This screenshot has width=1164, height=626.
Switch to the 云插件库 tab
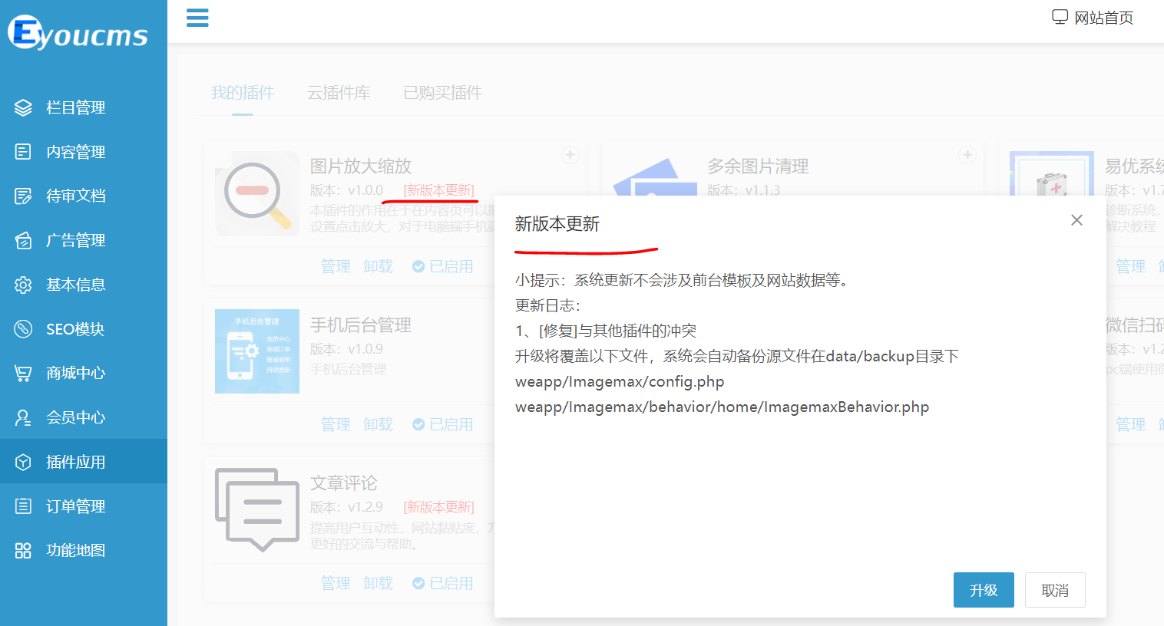339,92
